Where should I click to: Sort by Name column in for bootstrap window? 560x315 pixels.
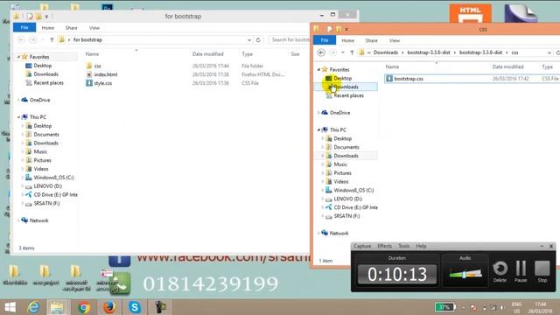point(92,54)
